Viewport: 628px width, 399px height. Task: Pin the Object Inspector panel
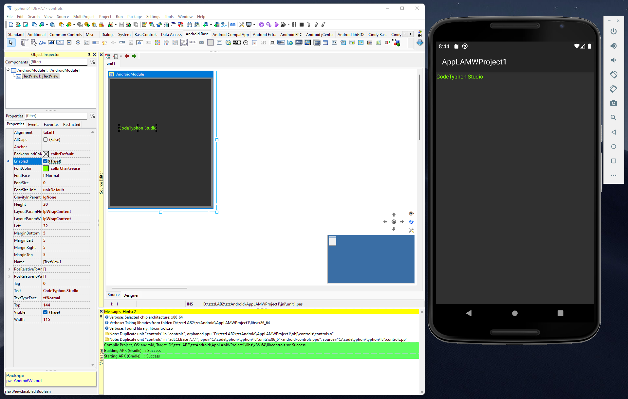pyautogui.click(x=89, y=55)
